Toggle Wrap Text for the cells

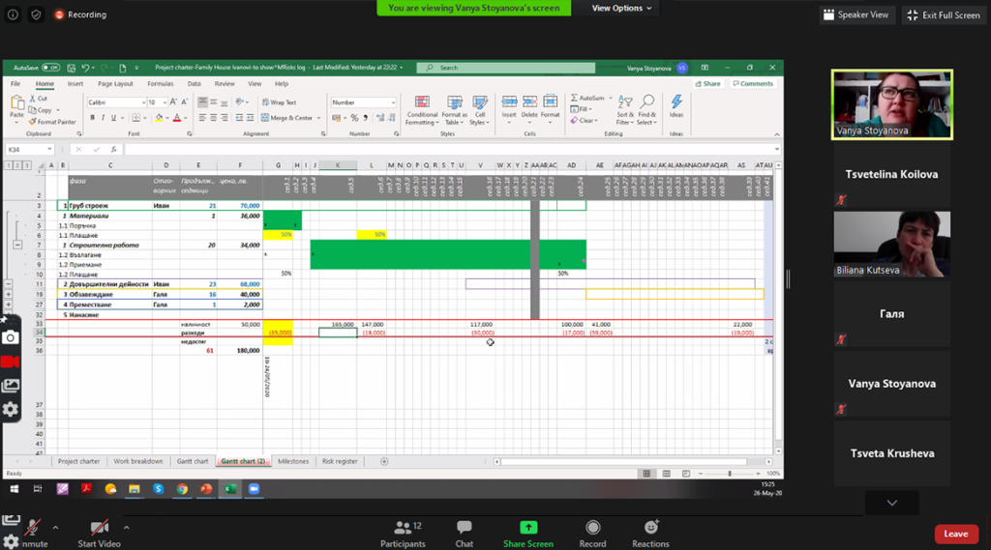[279, 102]
